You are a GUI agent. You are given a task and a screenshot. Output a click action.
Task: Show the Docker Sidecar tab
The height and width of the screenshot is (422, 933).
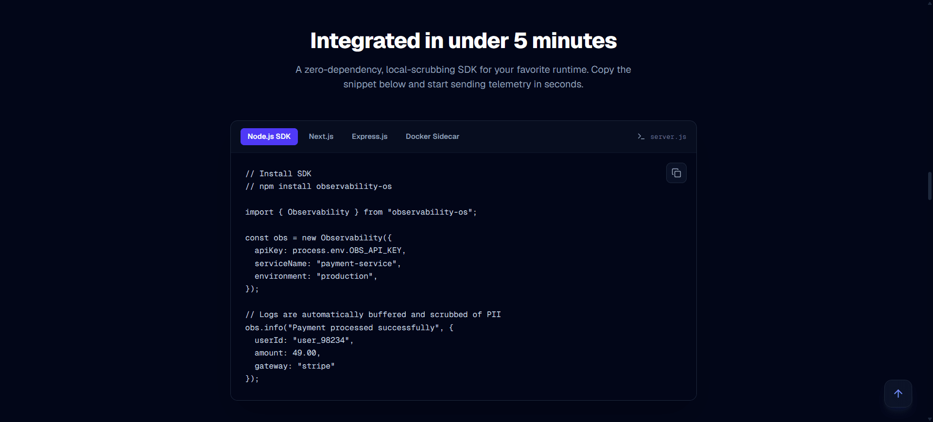[432, 136]
